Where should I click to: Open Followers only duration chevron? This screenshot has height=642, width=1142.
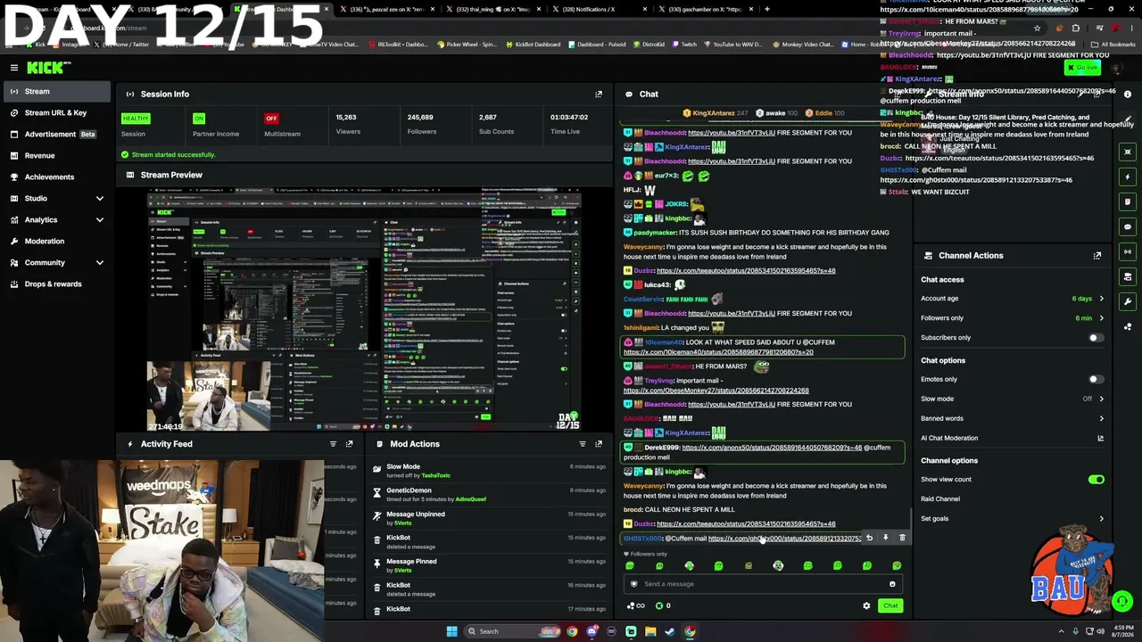click(1101, 318)
